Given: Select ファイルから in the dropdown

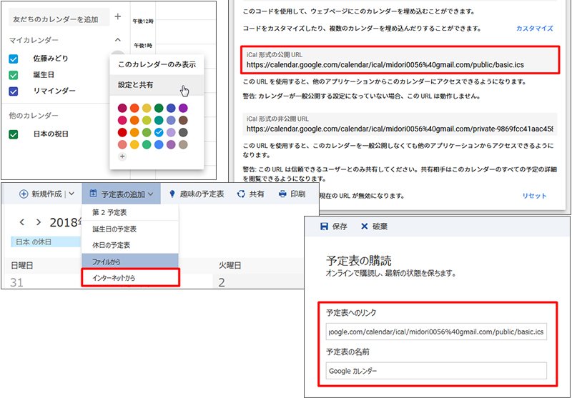Looking at the screenshot, I should 130,262.
